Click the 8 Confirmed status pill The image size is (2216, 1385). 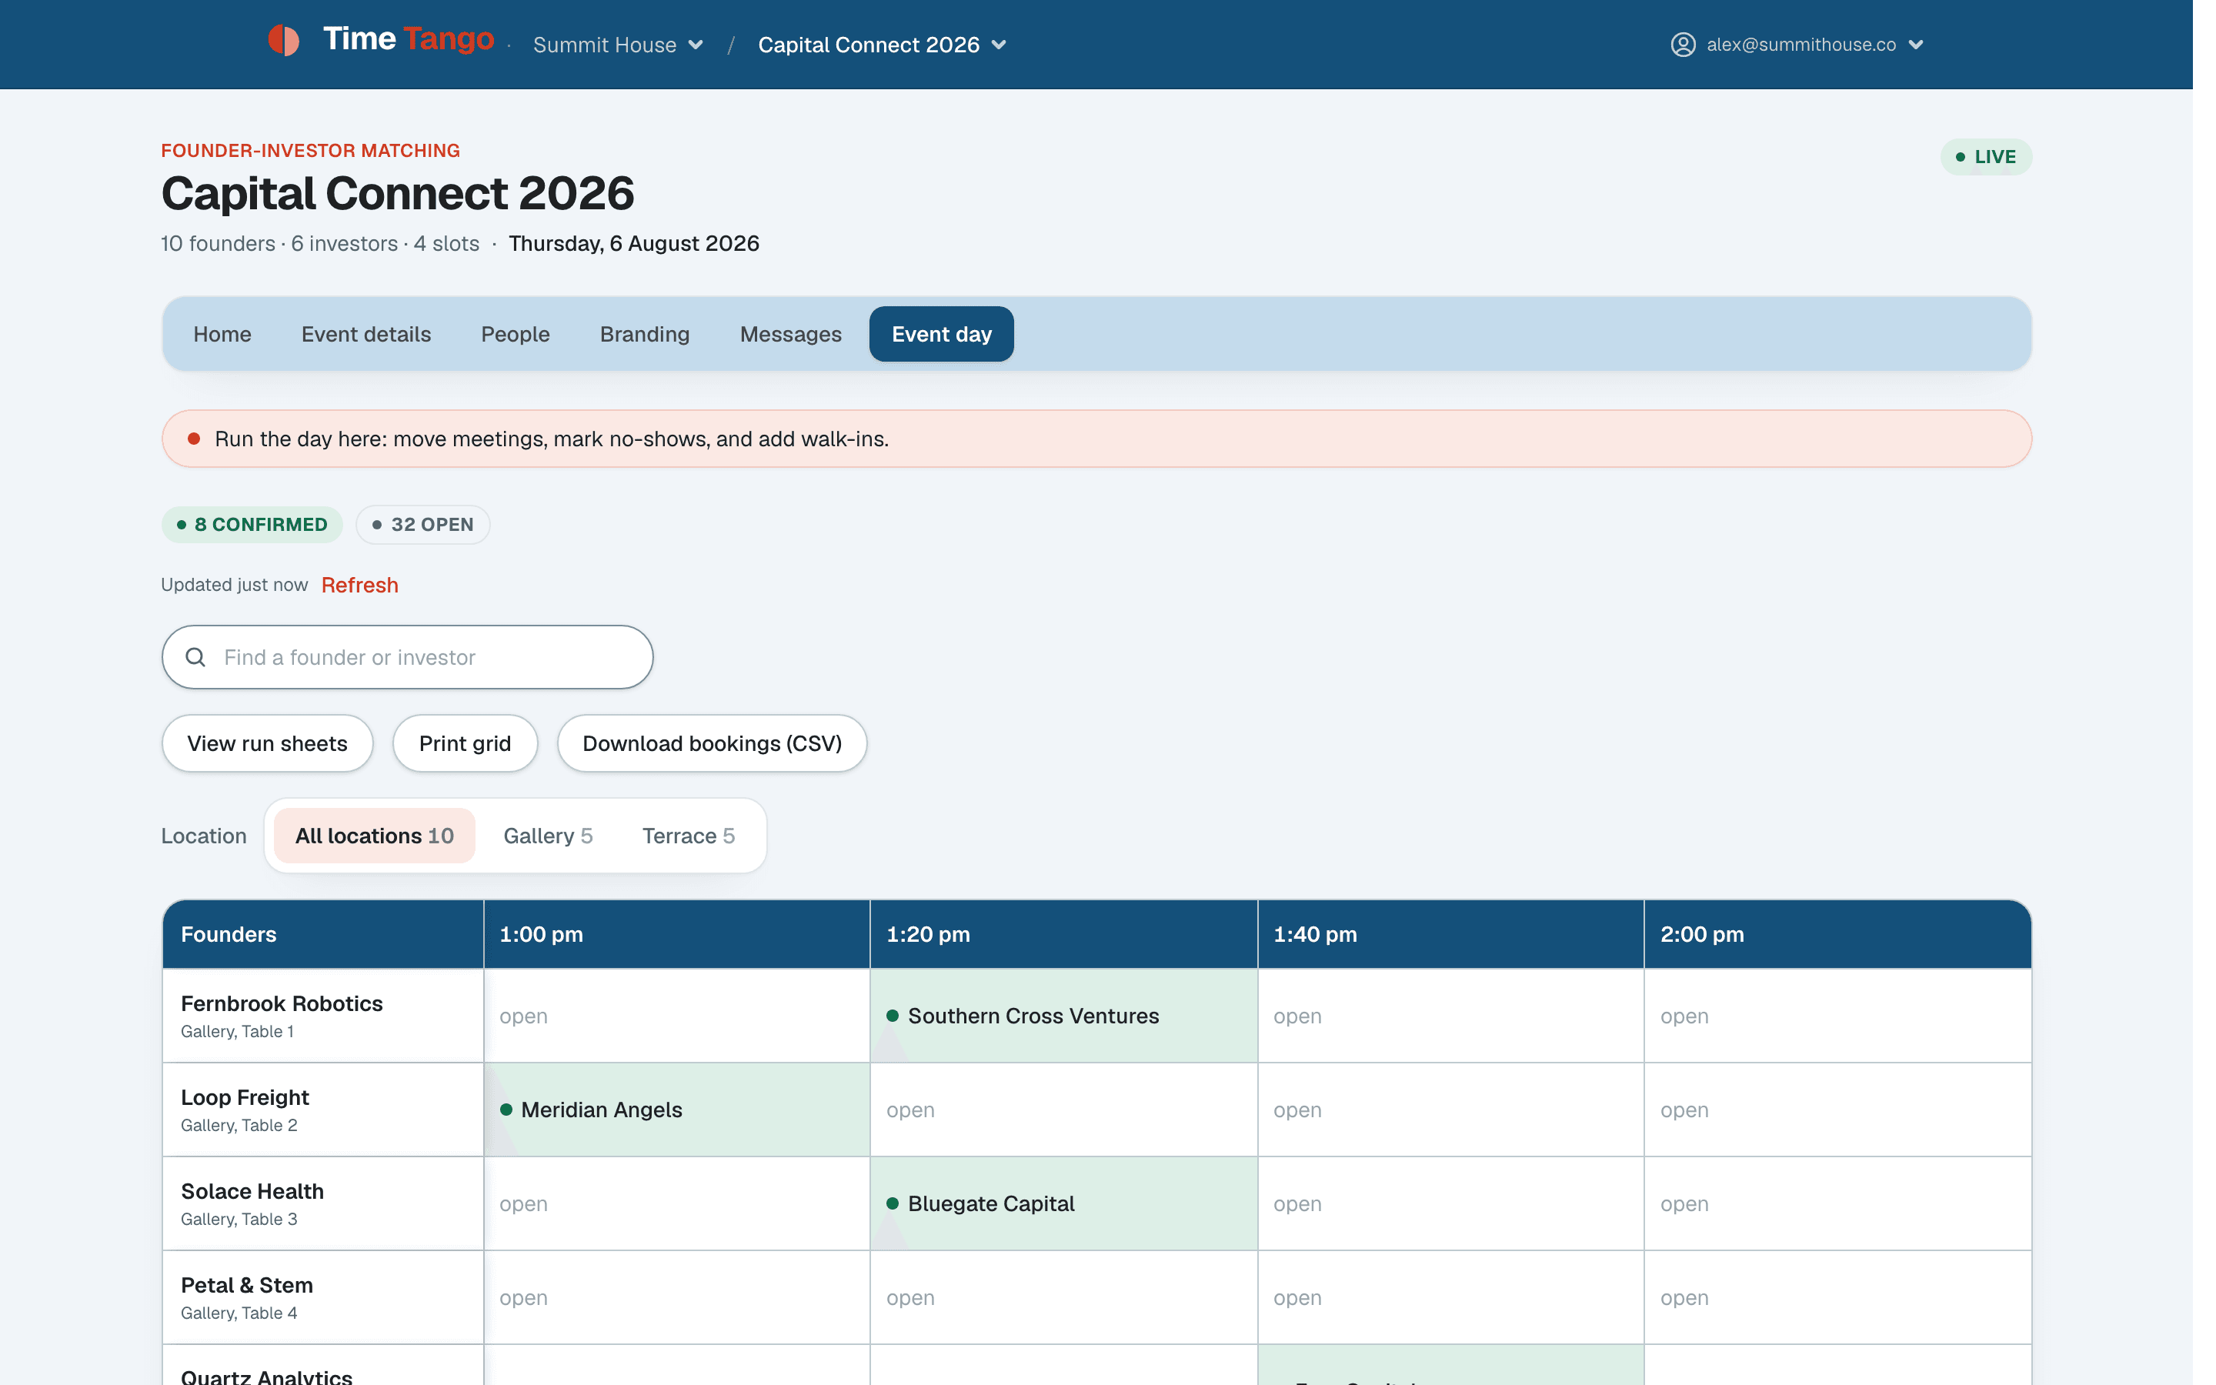coord(252,525)
